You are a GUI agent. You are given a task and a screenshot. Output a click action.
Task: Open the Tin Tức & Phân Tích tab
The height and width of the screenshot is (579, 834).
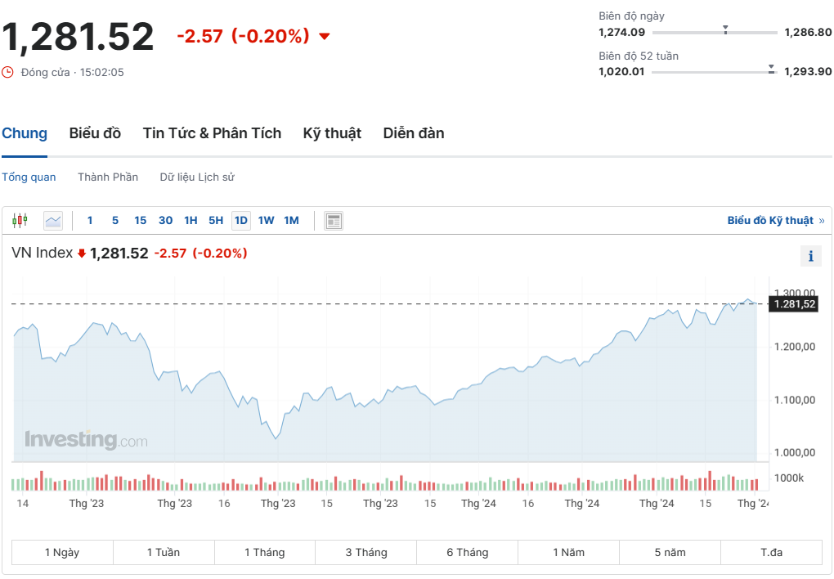212,133
